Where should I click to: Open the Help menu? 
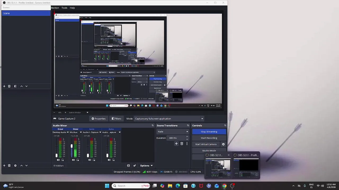(x=72, y=8)
